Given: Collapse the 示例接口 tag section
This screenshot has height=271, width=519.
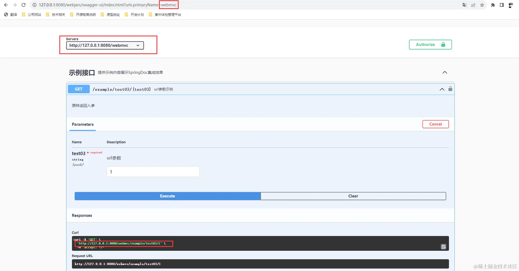Looking at the screenshot, I should (445, 72).
